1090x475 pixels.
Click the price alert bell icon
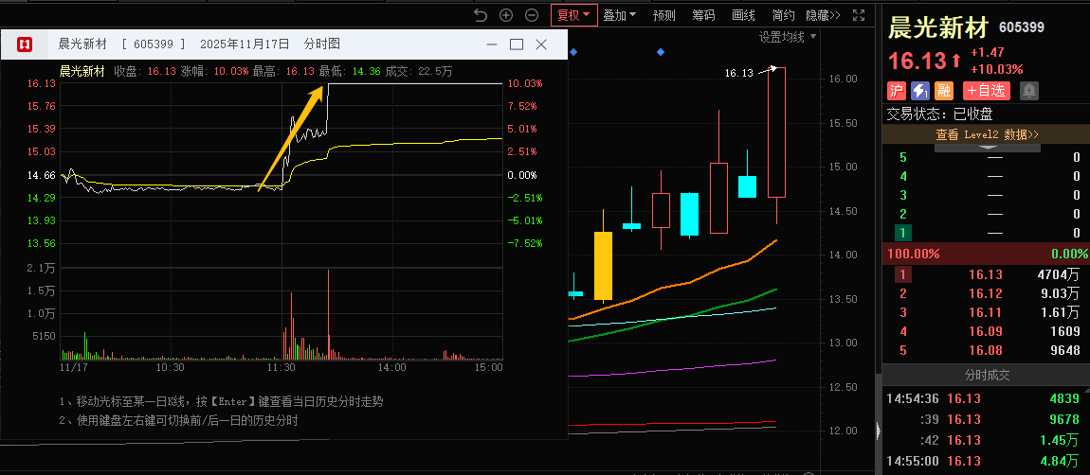coord(1028,91)
